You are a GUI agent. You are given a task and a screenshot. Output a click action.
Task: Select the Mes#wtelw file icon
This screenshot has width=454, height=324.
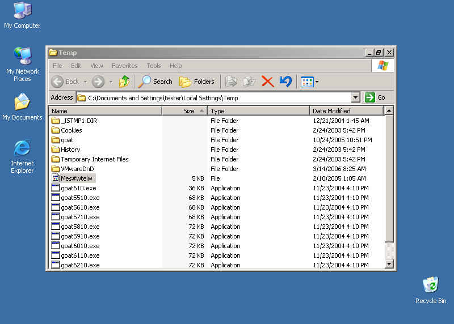55,178
